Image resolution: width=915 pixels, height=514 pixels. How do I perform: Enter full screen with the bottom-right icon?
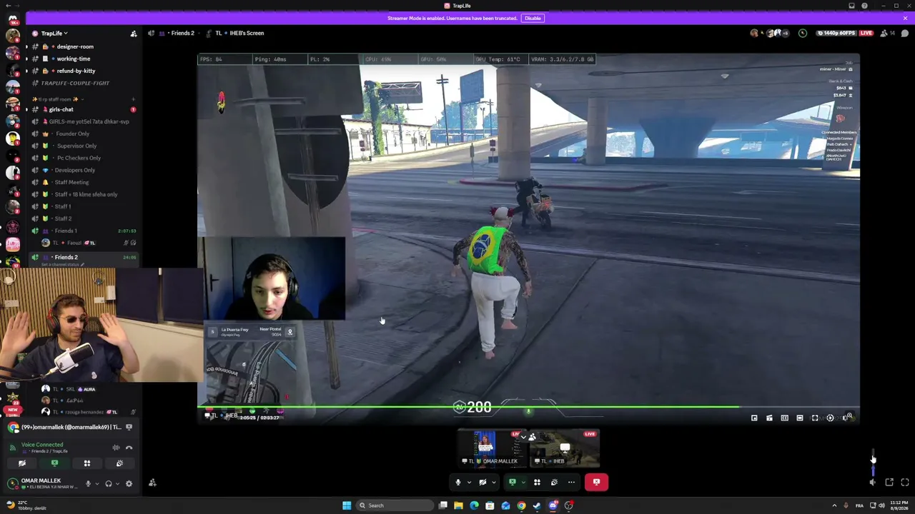(x=905, y=483)
